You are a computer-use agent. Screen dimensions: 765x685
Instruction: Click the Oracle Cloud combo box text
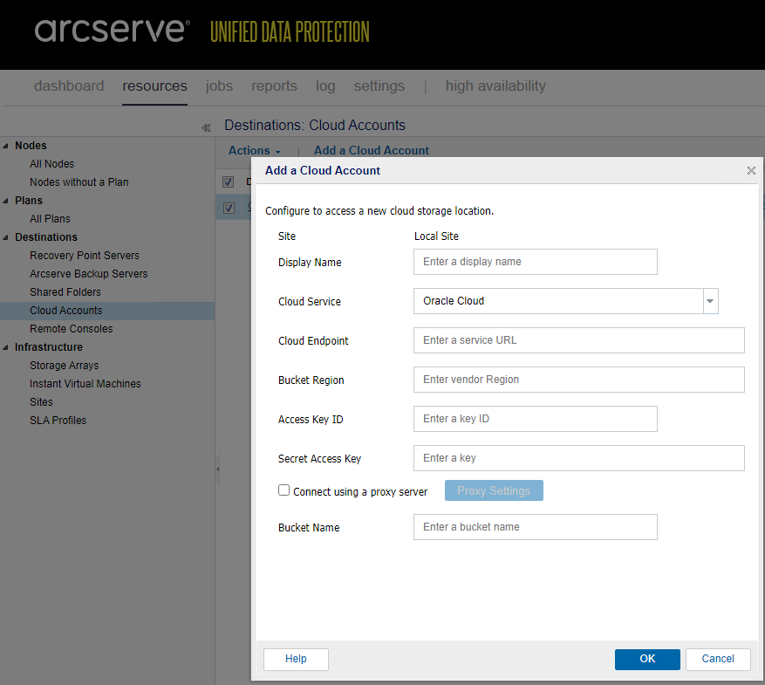pos(454,301)
